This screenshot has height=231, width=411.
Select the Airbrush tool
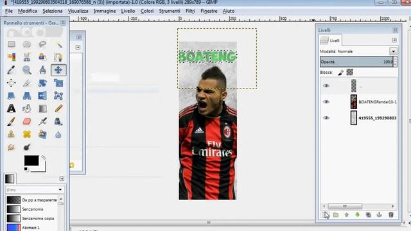pyautogui.click(x=42, y=121)
